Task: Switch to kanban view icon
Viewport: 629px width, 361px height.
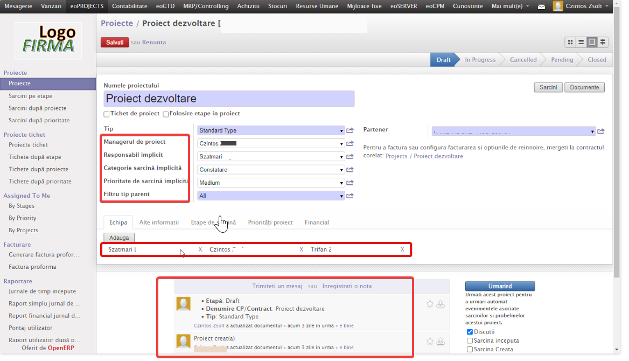Action: (571, 42)
